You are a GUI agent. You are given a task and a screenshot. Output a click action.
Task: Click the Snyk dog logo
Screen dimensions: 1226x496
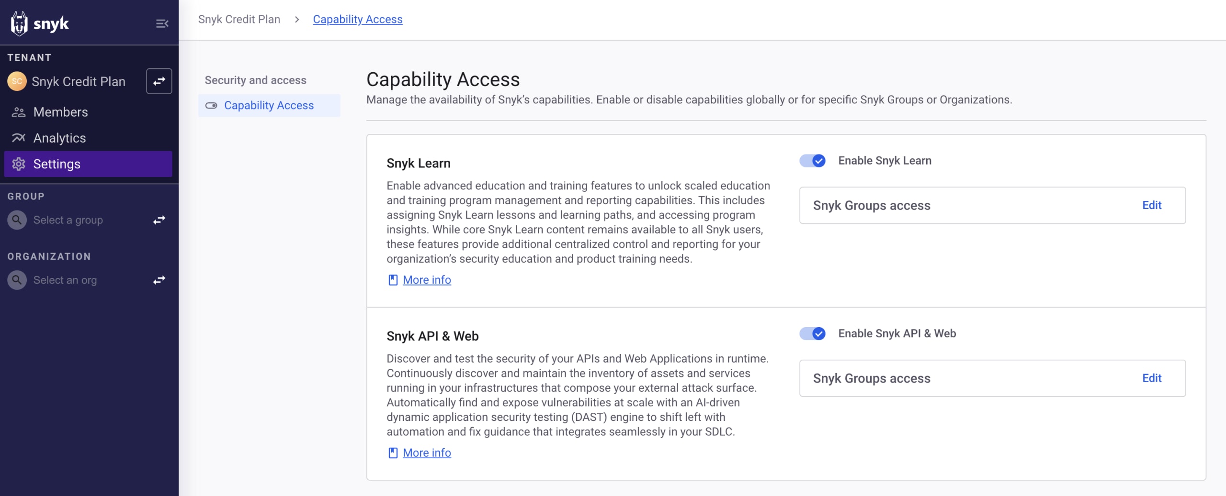click(x=19, y=23)
